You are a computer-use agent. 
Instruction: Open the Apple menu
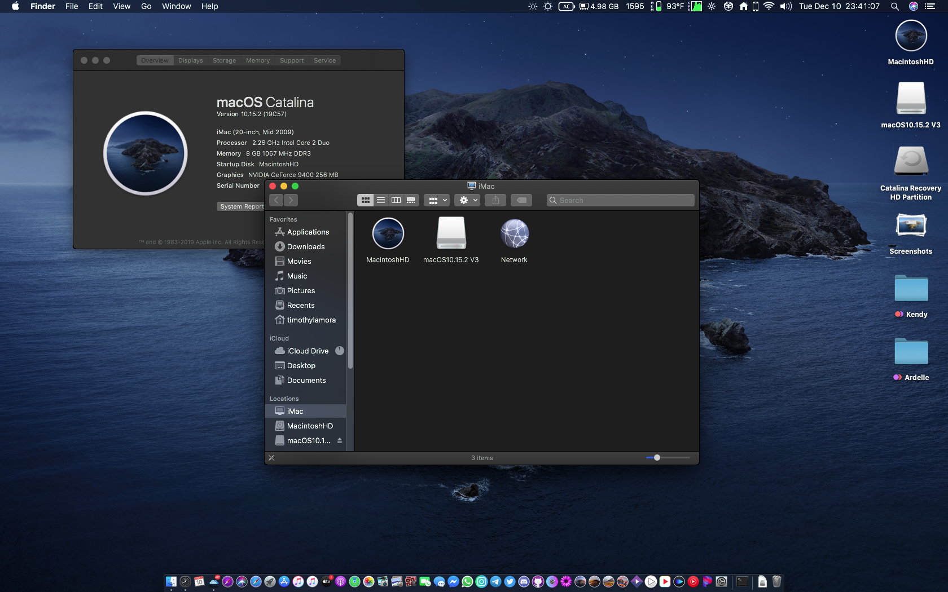pyautogui.click(x=15, y=6)
